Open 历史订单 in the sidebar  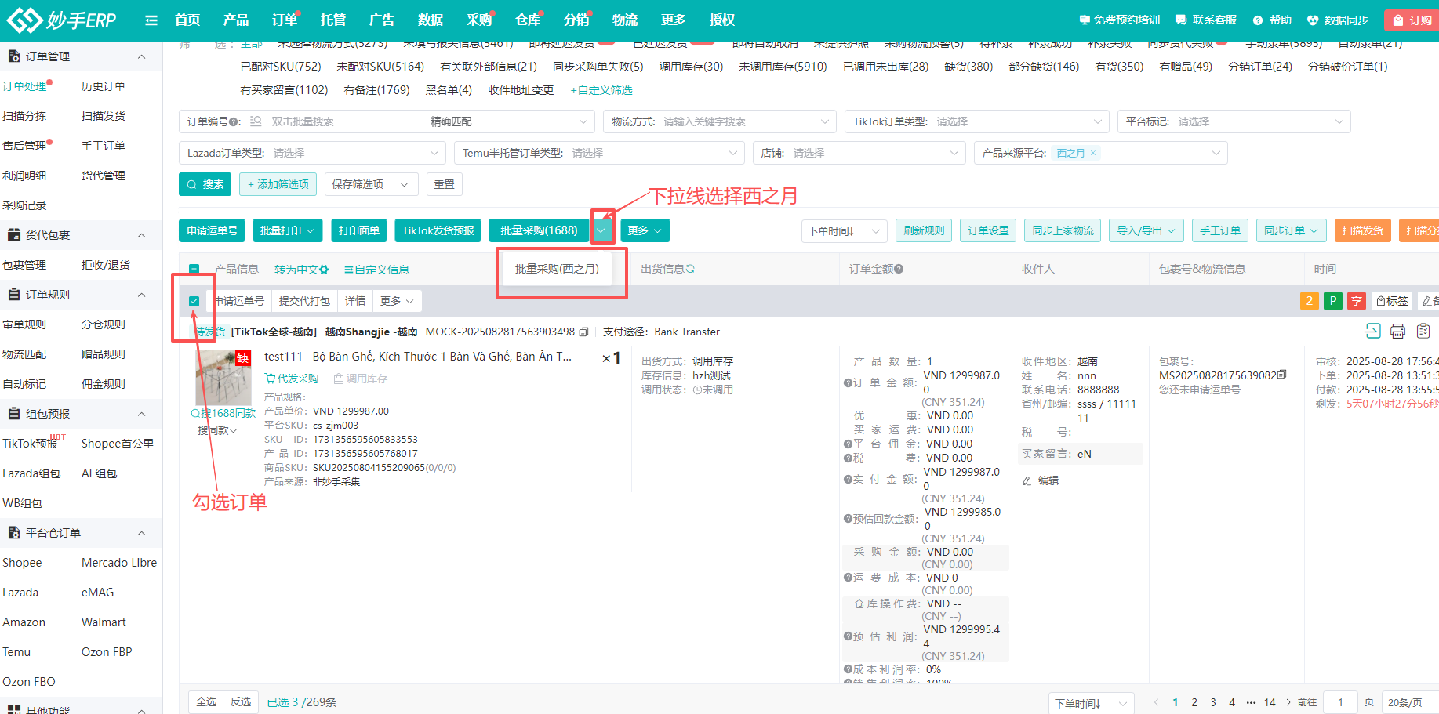104,86
